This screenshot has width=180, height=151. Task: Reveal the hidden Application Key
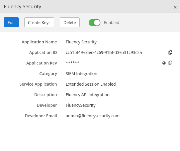pos(164,63)
